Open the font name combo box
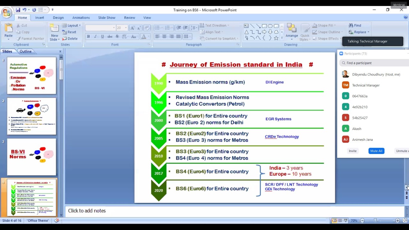This screenshot has width=409, height=230. (x=100, y=28)
